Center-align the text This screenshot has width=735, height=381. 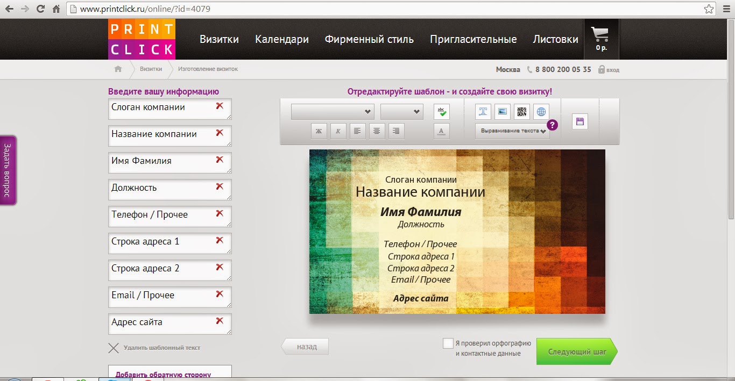pyautogui.click(x=377, y=131)
